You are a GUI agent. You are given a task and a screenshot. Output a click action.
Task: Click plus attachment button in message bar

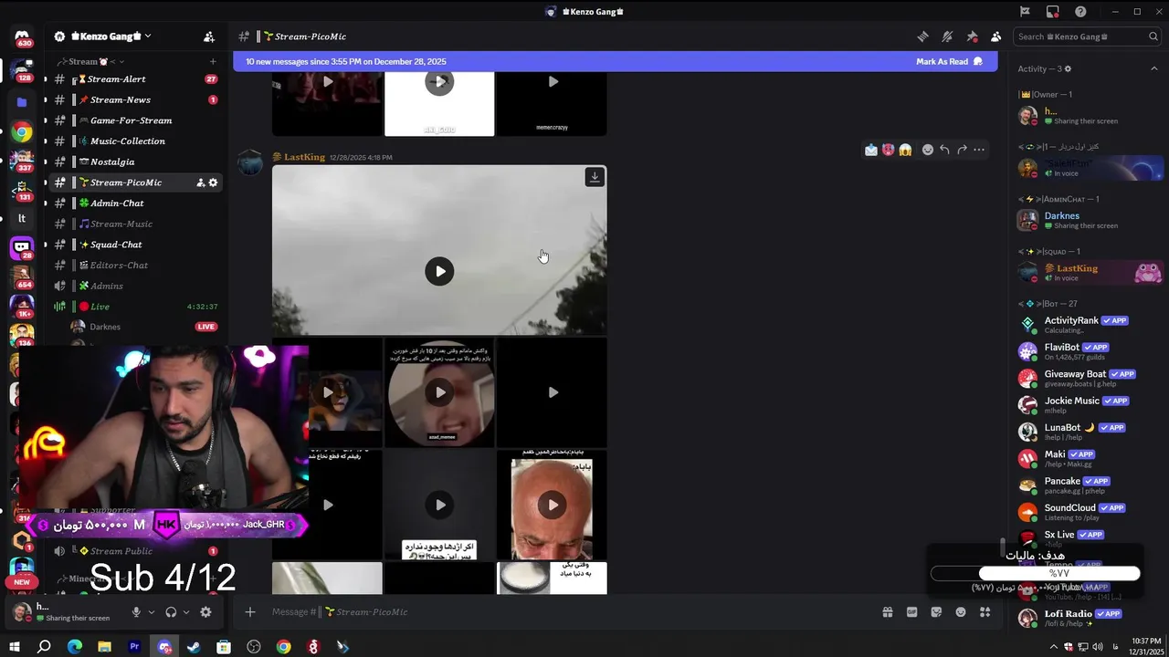[250, 612]
